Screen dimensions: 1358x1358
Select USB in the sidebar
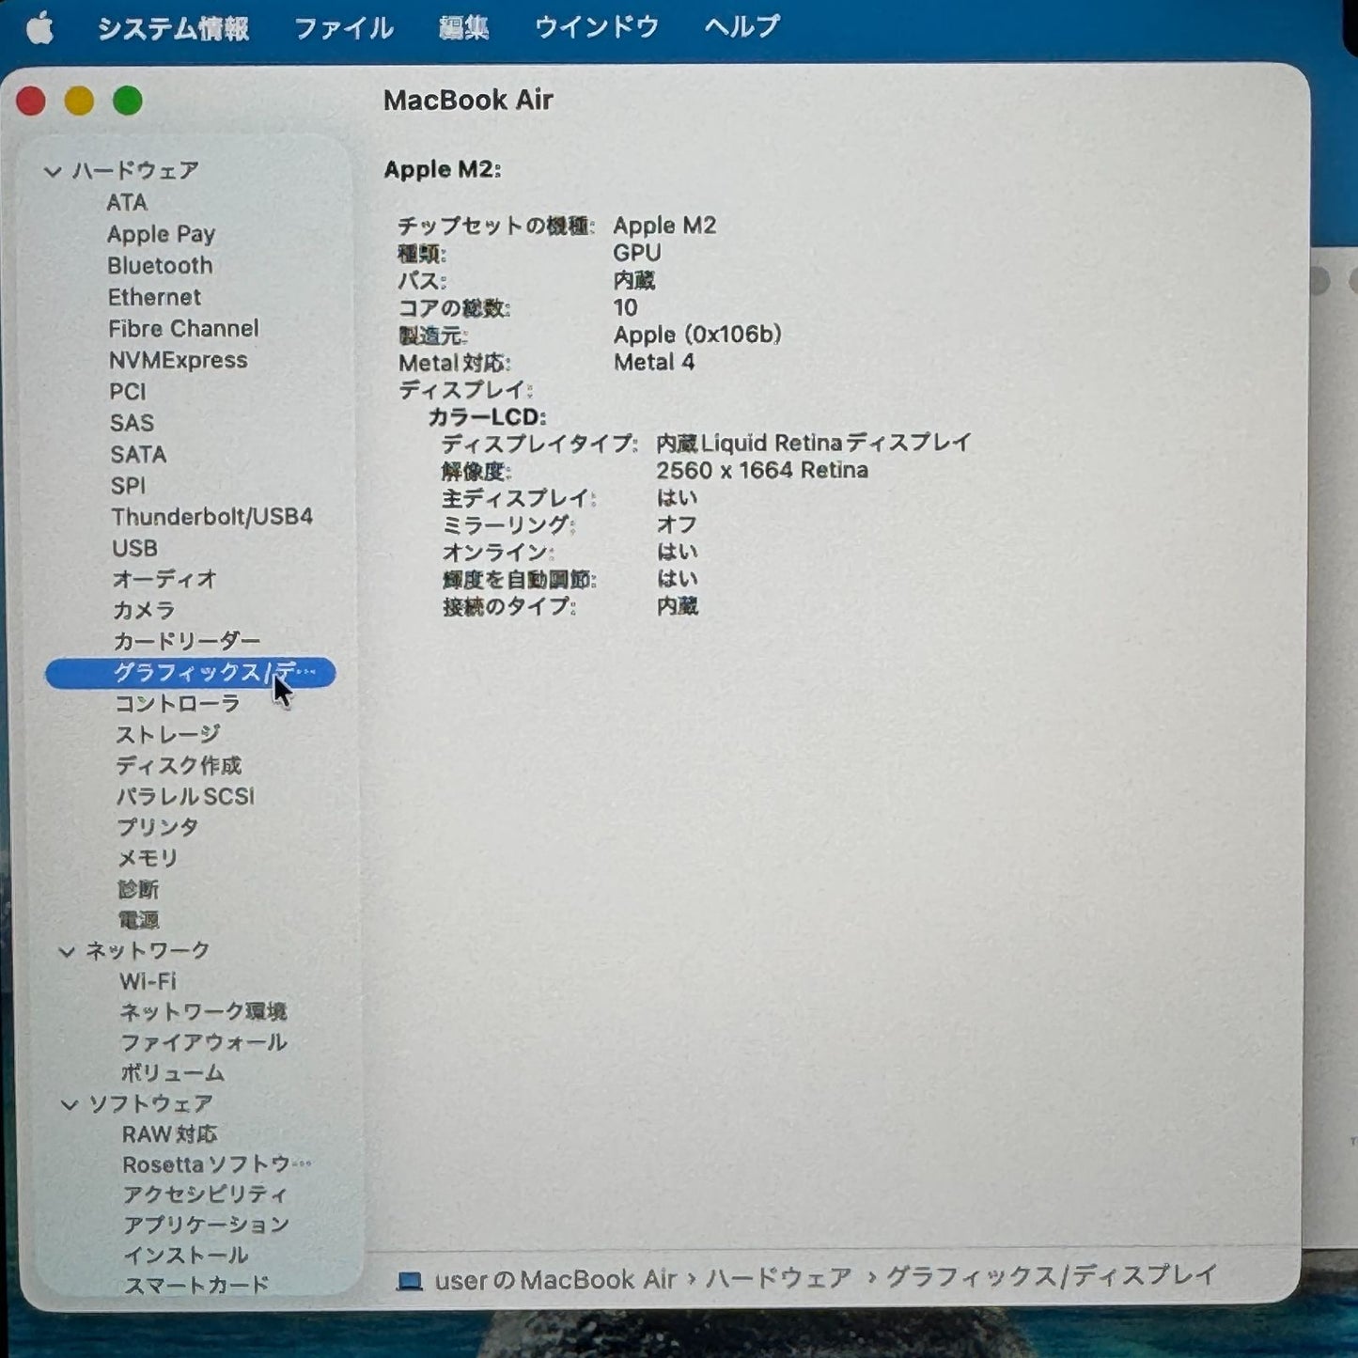tap(135, 548)
